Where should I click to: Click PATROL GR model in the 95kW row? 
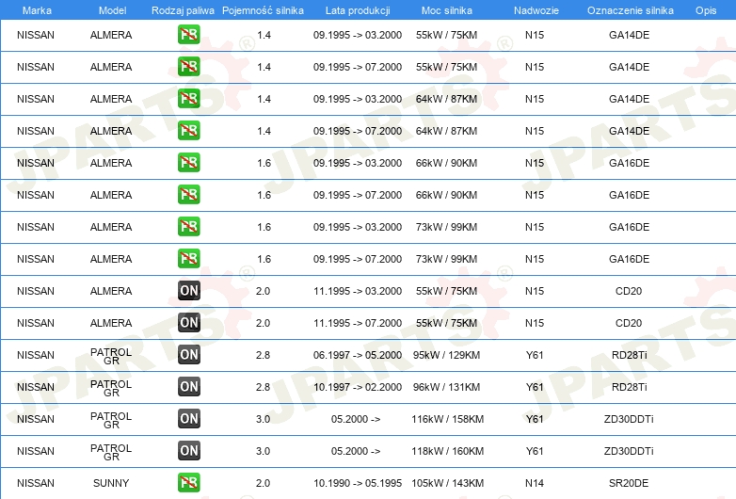tap(111, 356)
